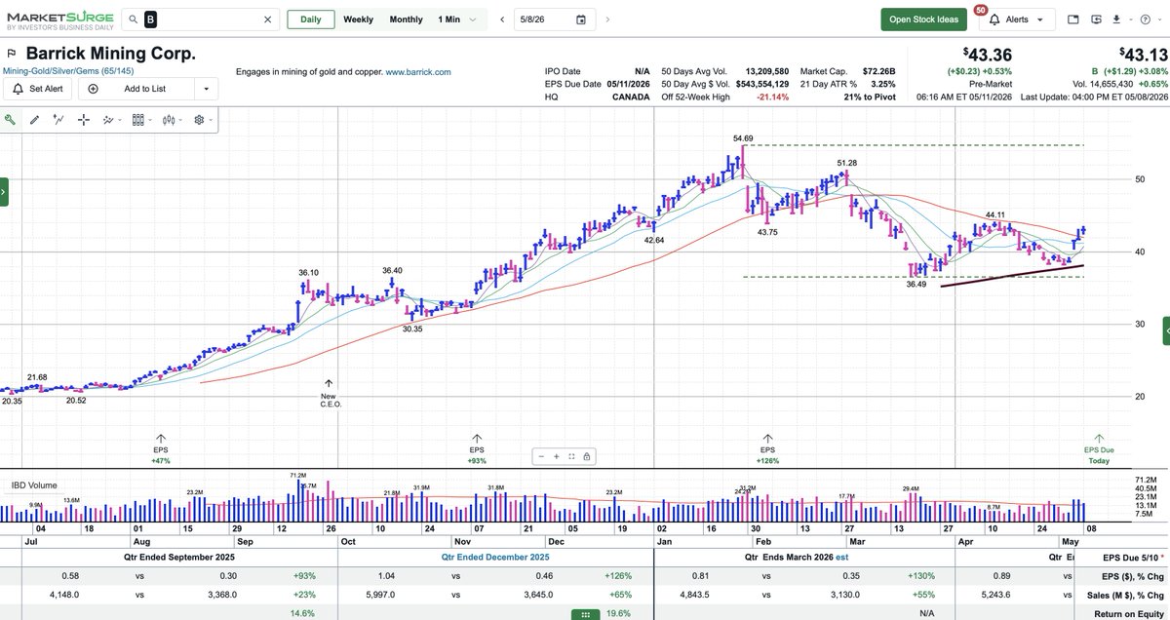The width and height of the screenshot is (1170, 620).
Task: Click the Open Stock Ideas button
Action: coord(923,19)
